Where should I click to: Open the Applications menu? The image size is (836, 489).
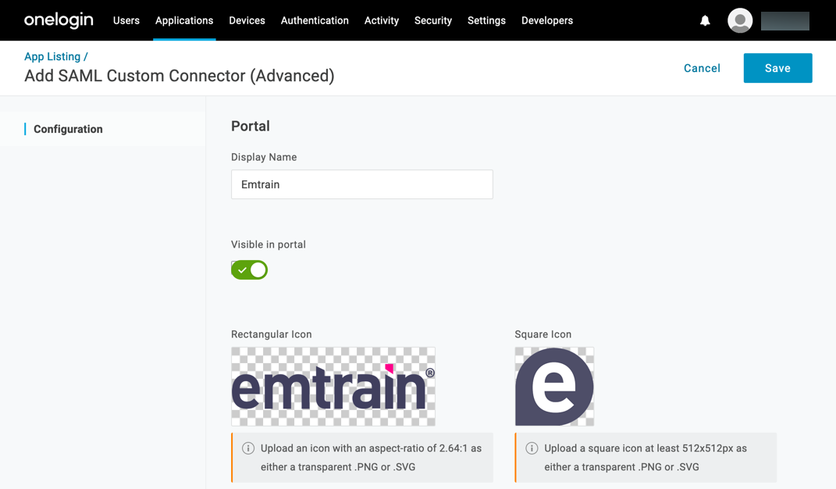point(184,21)
